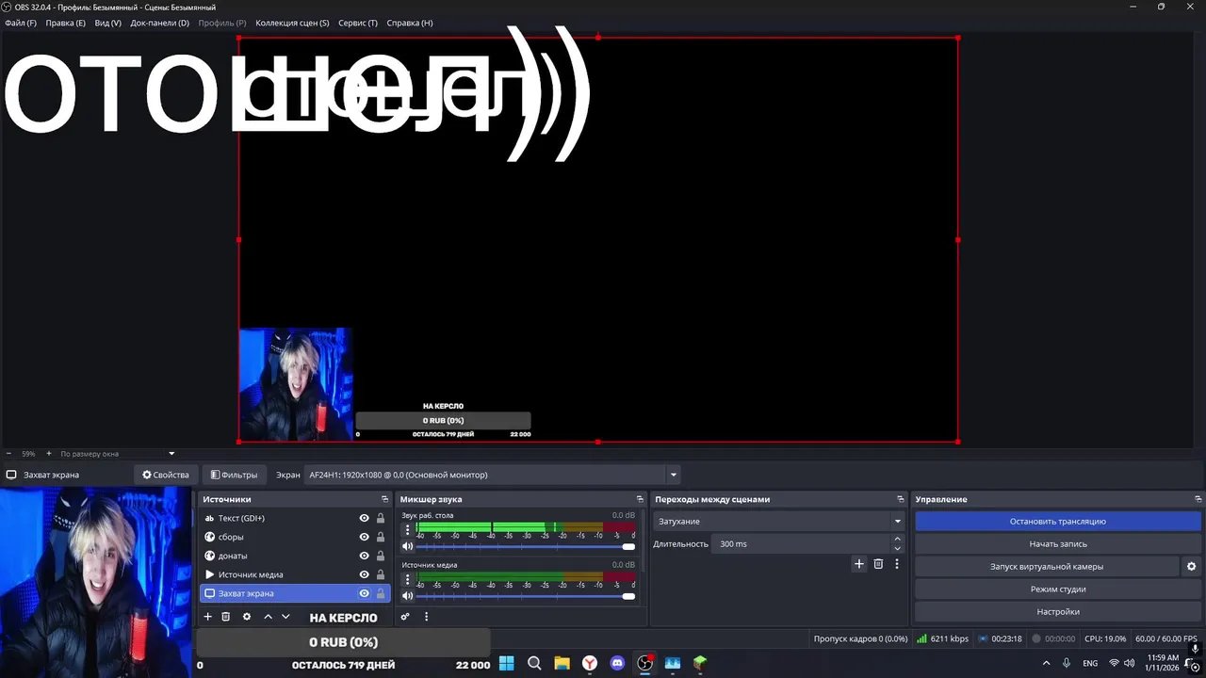Open the Затухание transition dropdown
The width and height of the screenshot is (1206, 678).
pyautogui.click(x=778, y=521)
